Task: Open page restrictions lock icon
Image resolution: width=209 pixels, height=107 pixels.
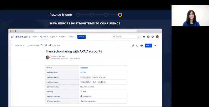Action: click(42, 45)
